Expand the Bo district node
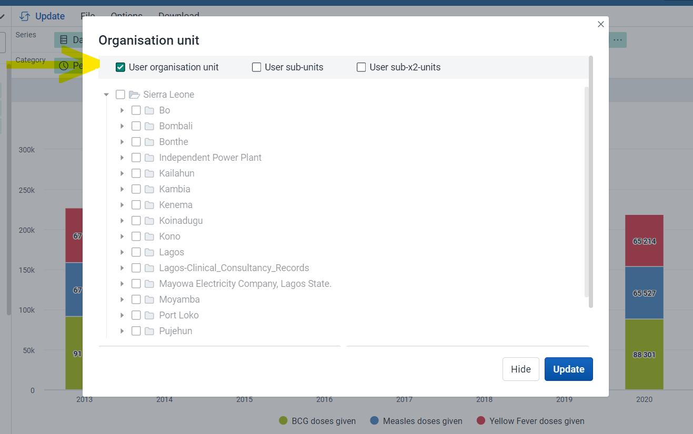The height and width of the screenshot is (434, 693). point(122,110)
